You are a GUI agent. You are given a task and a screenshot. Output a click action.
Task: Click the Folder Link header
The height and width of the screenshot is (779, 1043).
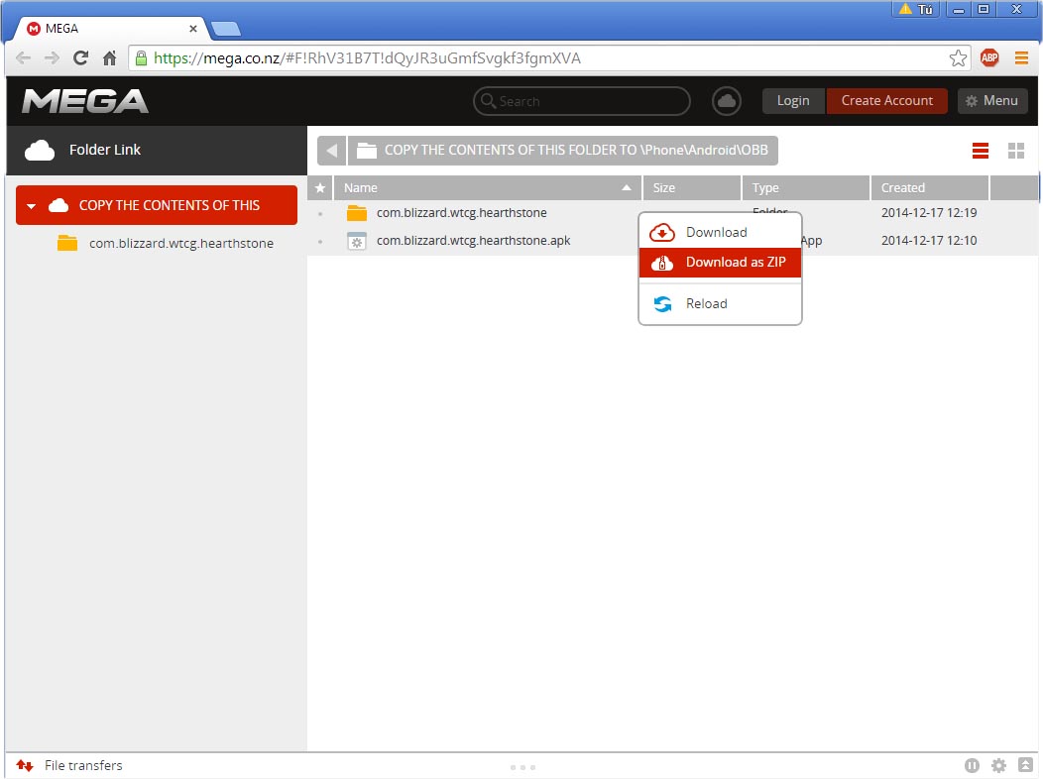point(157,151)
